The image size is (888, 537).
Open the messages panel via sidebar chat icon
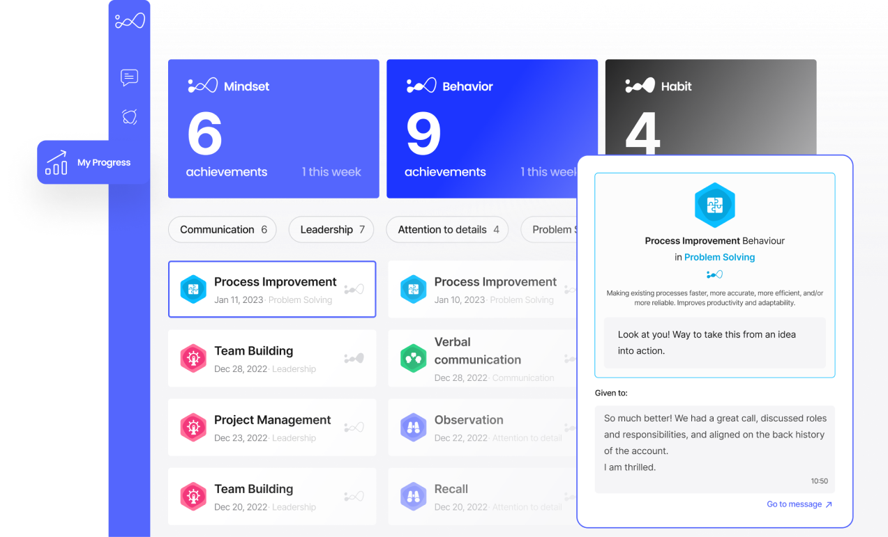[x=129, y=78]
